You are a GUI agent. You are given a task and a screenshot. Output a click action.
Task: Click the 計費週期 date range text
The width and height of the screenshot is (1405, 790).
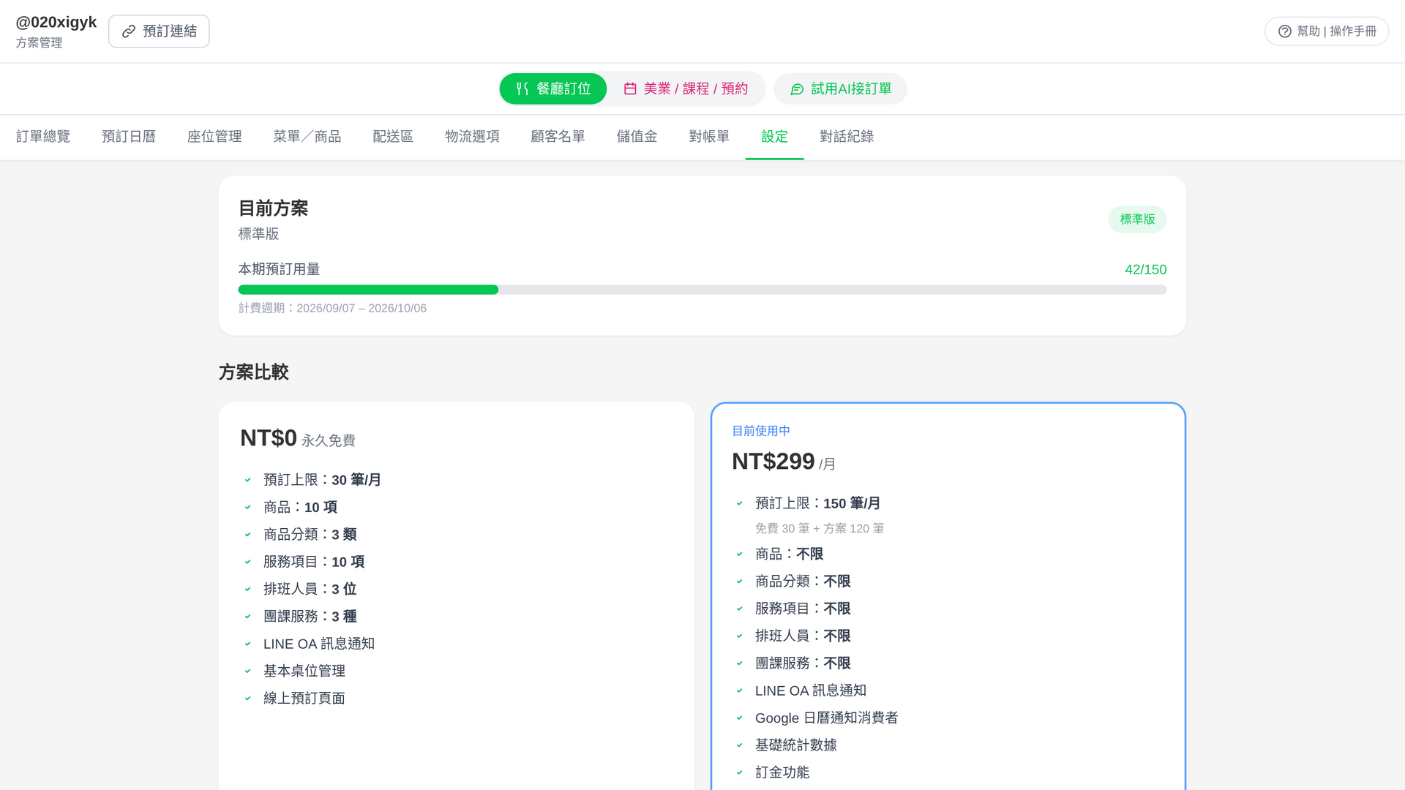tap(332, 309)
